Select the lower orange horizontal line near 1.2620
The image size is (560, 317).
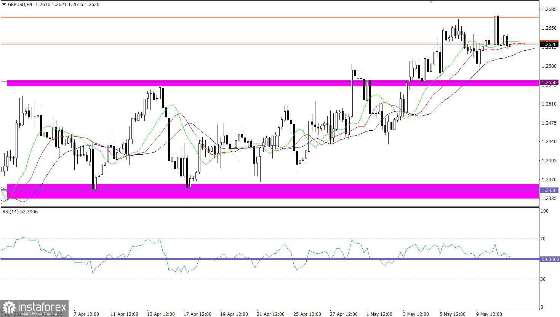pyautogui.click(x=270, y=43)
